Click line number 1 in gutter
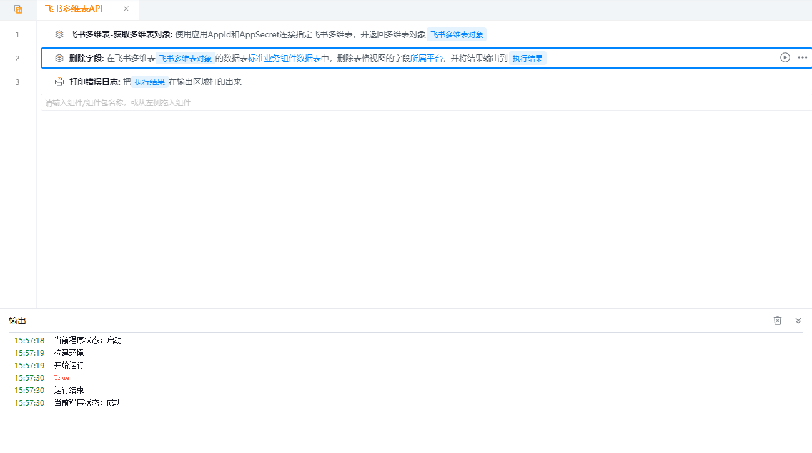 pyautogui.click(x=17, y=34)
